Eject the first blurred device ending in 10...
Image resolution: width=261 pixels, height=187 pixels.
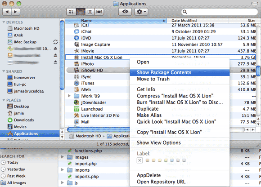[55, 49]
